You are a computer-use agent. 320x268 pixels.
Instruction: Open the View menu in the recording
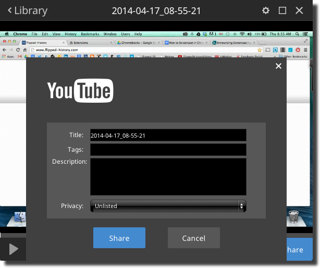[56, 34]
